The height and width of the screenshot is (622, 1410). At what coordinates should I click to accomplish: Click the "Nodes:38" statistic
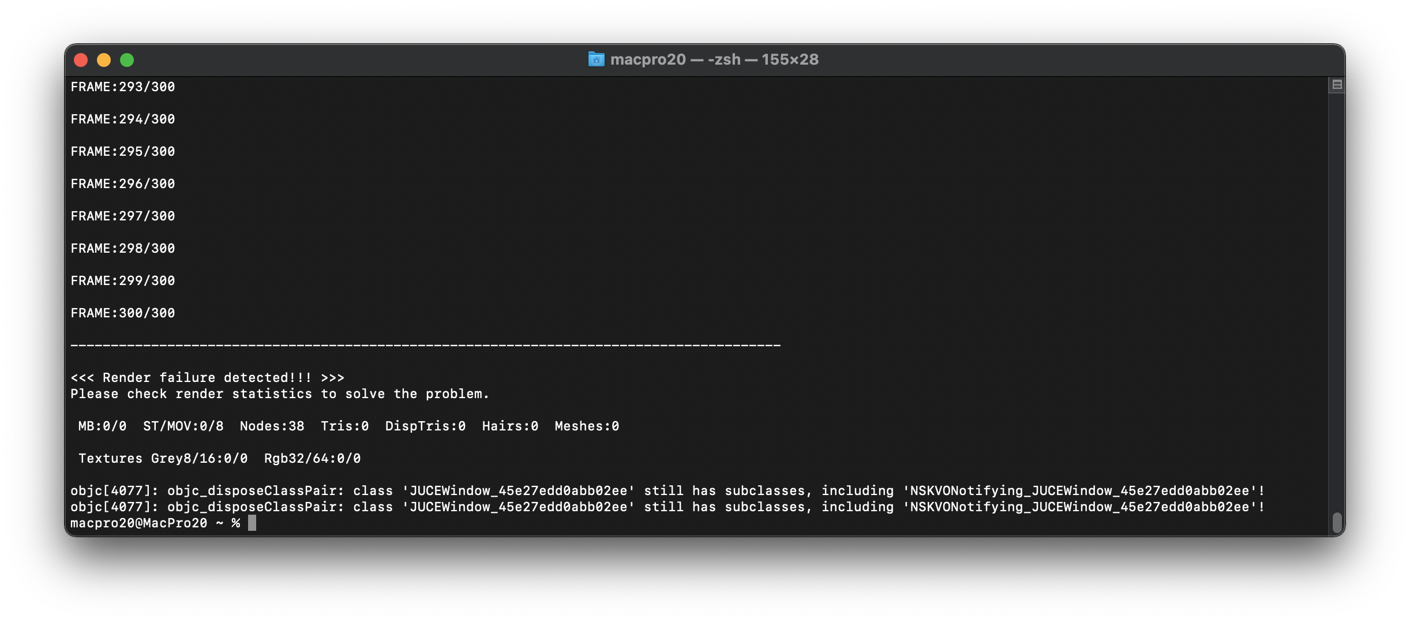(272, 426)
